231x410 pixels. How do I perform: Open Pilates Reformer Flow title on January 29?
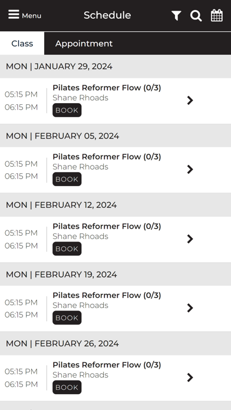click(107, 88)
